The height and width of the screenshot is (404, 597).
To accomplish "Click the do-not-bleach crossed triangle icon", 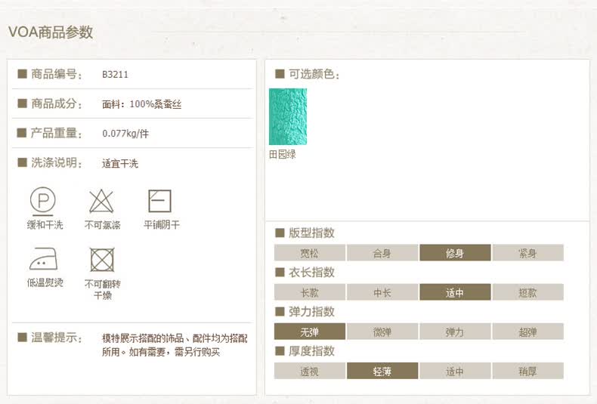I will (101, 201).
